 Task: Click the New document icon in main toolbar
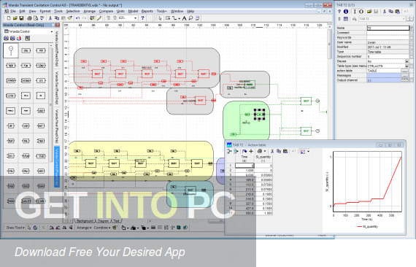point(9,18)
